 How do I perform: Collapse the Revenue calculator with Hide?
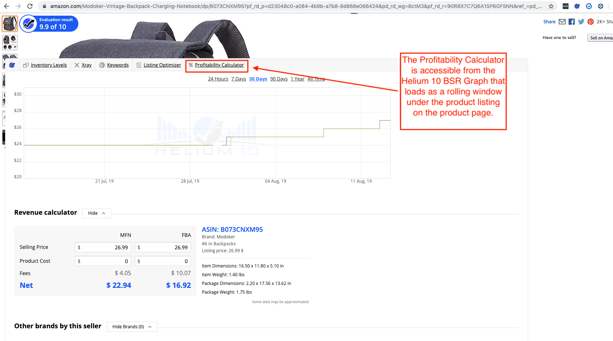[96, 213]
